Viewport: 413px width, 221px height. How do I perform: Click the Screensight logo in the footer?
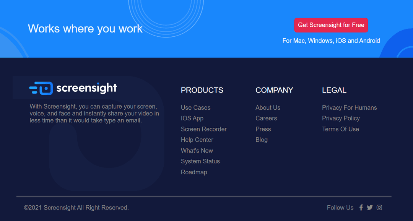(73, 88)
